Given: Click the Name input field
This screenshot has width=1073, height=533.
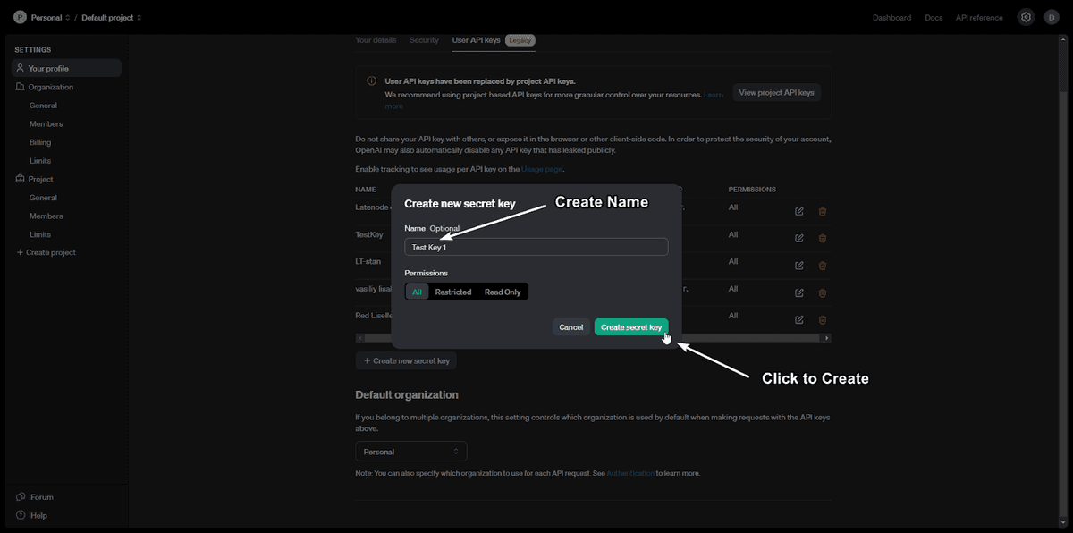Looking at the screenshot, I should coord(536,247).
